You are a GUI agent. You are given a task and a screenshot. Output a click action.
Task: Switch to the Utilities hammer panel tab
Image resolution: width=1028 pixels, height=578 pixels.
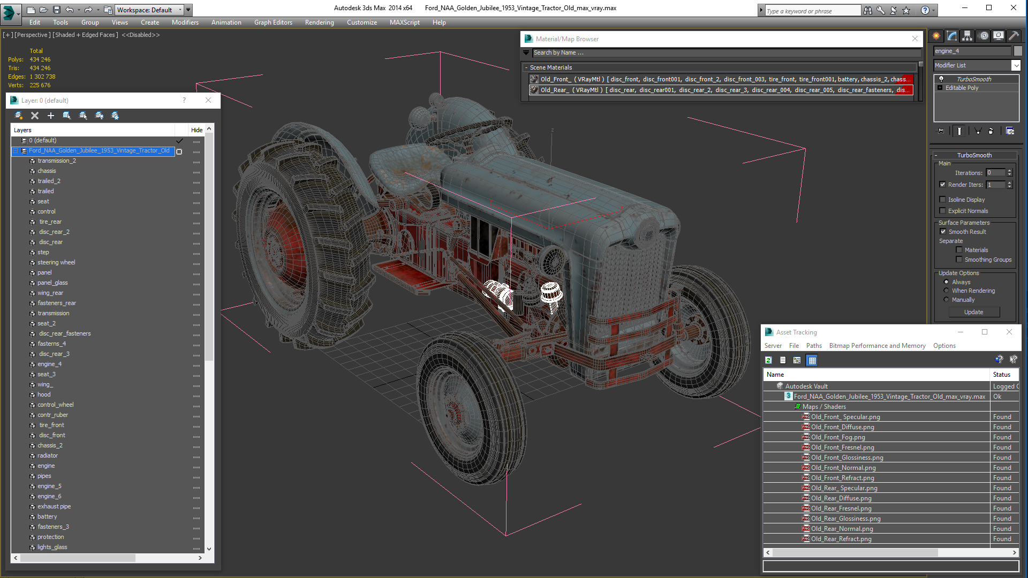pyautogui.click(x=1014, y=36)
